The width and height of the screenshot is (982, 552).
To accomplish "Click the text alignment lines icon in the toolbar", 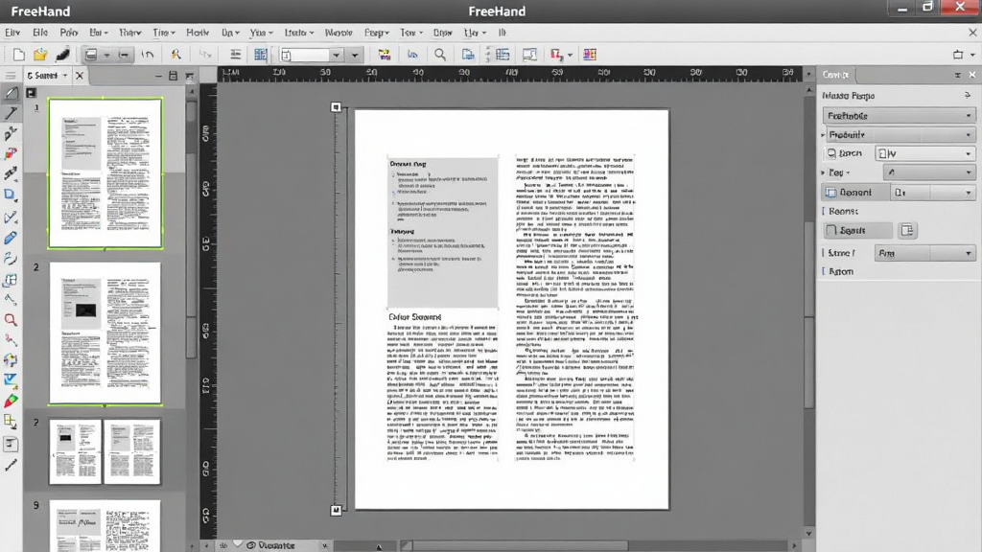I will [236, 55].
